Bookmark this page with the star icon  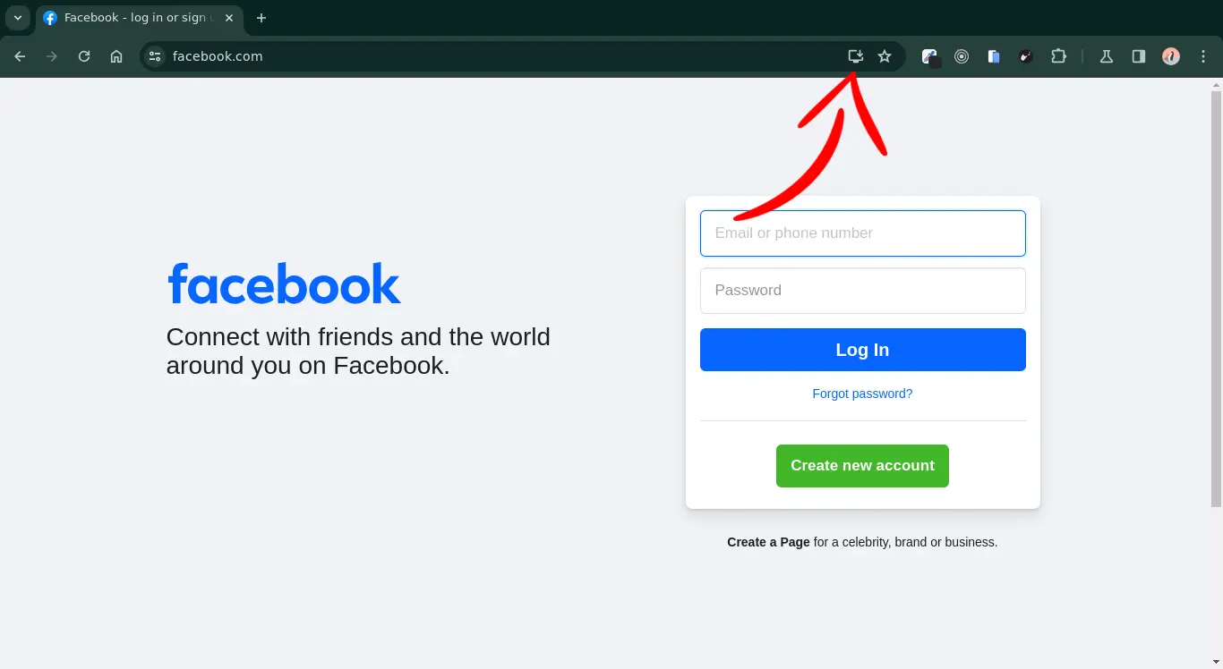tap(885, 56)
